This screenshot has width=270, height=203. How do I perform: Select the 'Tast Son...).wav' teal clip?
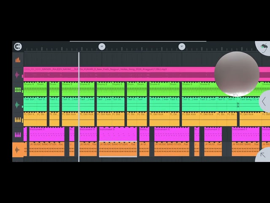point(159,104)
